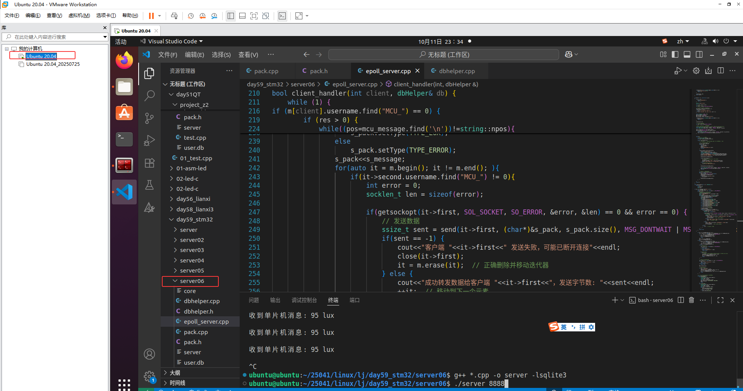Toggle the bottom panel layout
743x391 pixels.
687,55
